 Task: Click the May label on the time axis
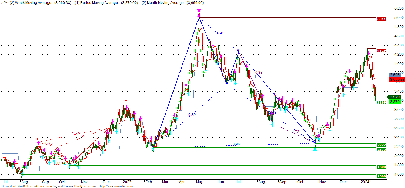click(x=199, y=182)
